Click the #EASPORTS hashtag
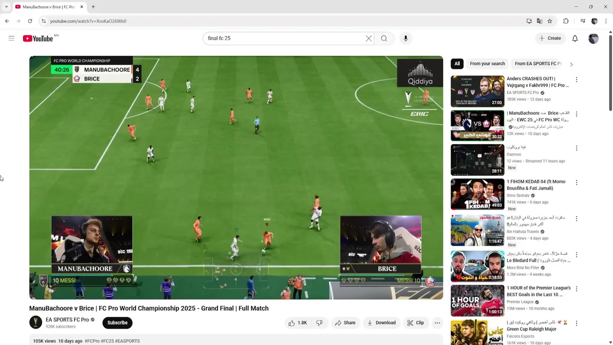 click(x=127, y=341)
